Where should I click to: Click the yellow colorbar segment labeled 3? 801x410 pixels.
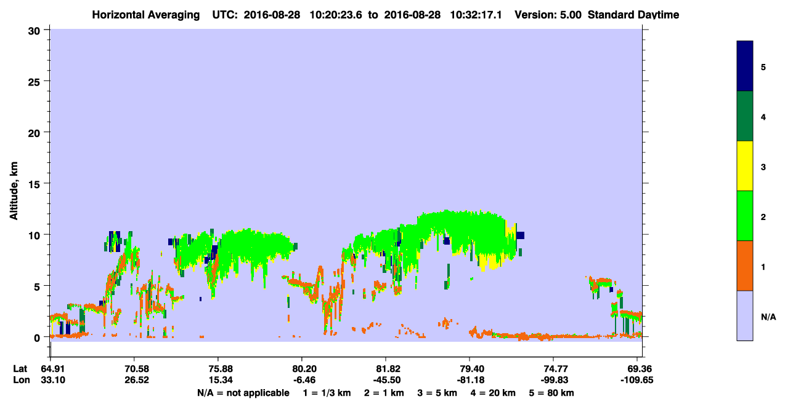tap(745, 166)
